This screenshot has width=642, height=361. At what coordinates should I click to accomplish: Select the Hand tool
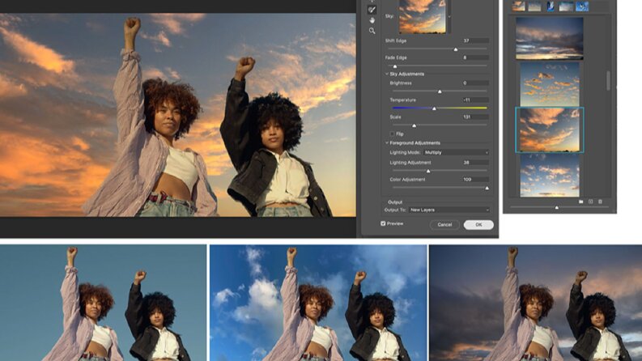coord(372,20)
